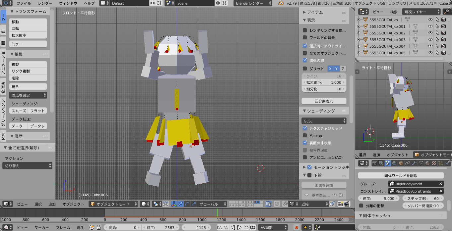Click the 剛体ワールドを削除 button
Screen dimensions: 452x231
click(401, 176)
